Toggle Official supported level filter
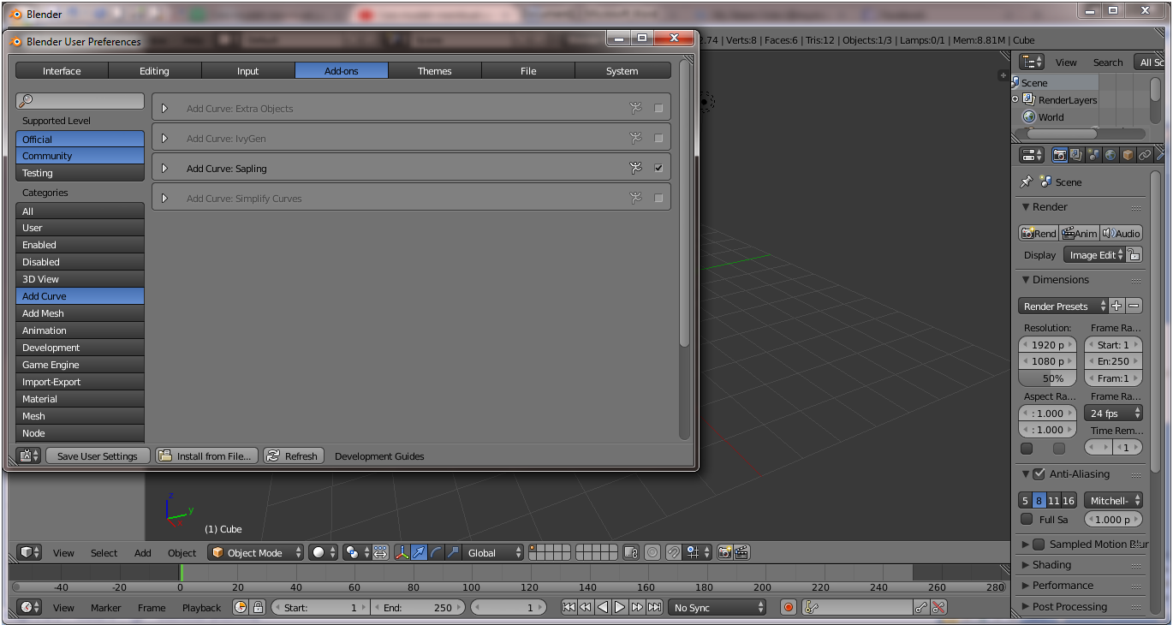Screen dimensions: 1173x625 coord(80,139)
